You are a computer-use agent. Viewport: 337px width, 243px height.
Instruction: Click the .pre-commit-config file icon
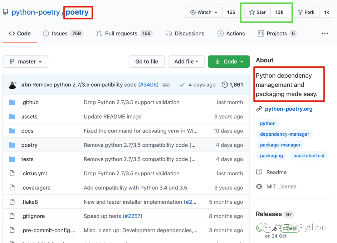(x=12, y=230)
